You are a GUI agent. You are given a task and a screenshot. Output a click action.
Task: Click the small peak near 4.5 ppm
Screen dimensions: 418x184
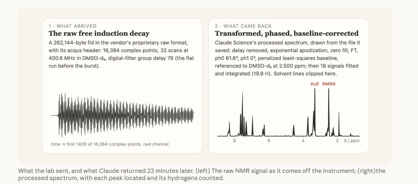[x=293, y=131]
